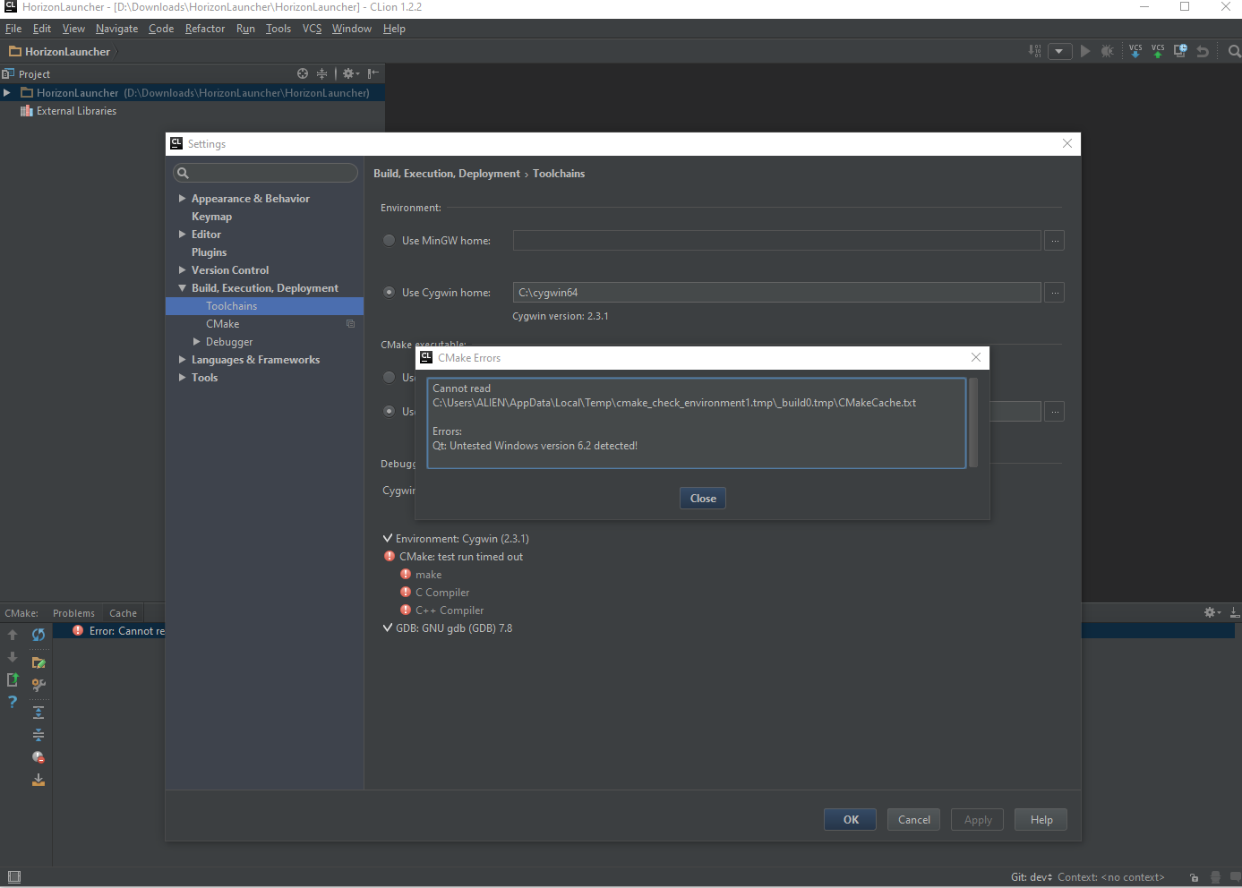Click the Debug bug icon in toolbar
The height and width of the screenshot is (888, 1242).
pos(1107,52)
